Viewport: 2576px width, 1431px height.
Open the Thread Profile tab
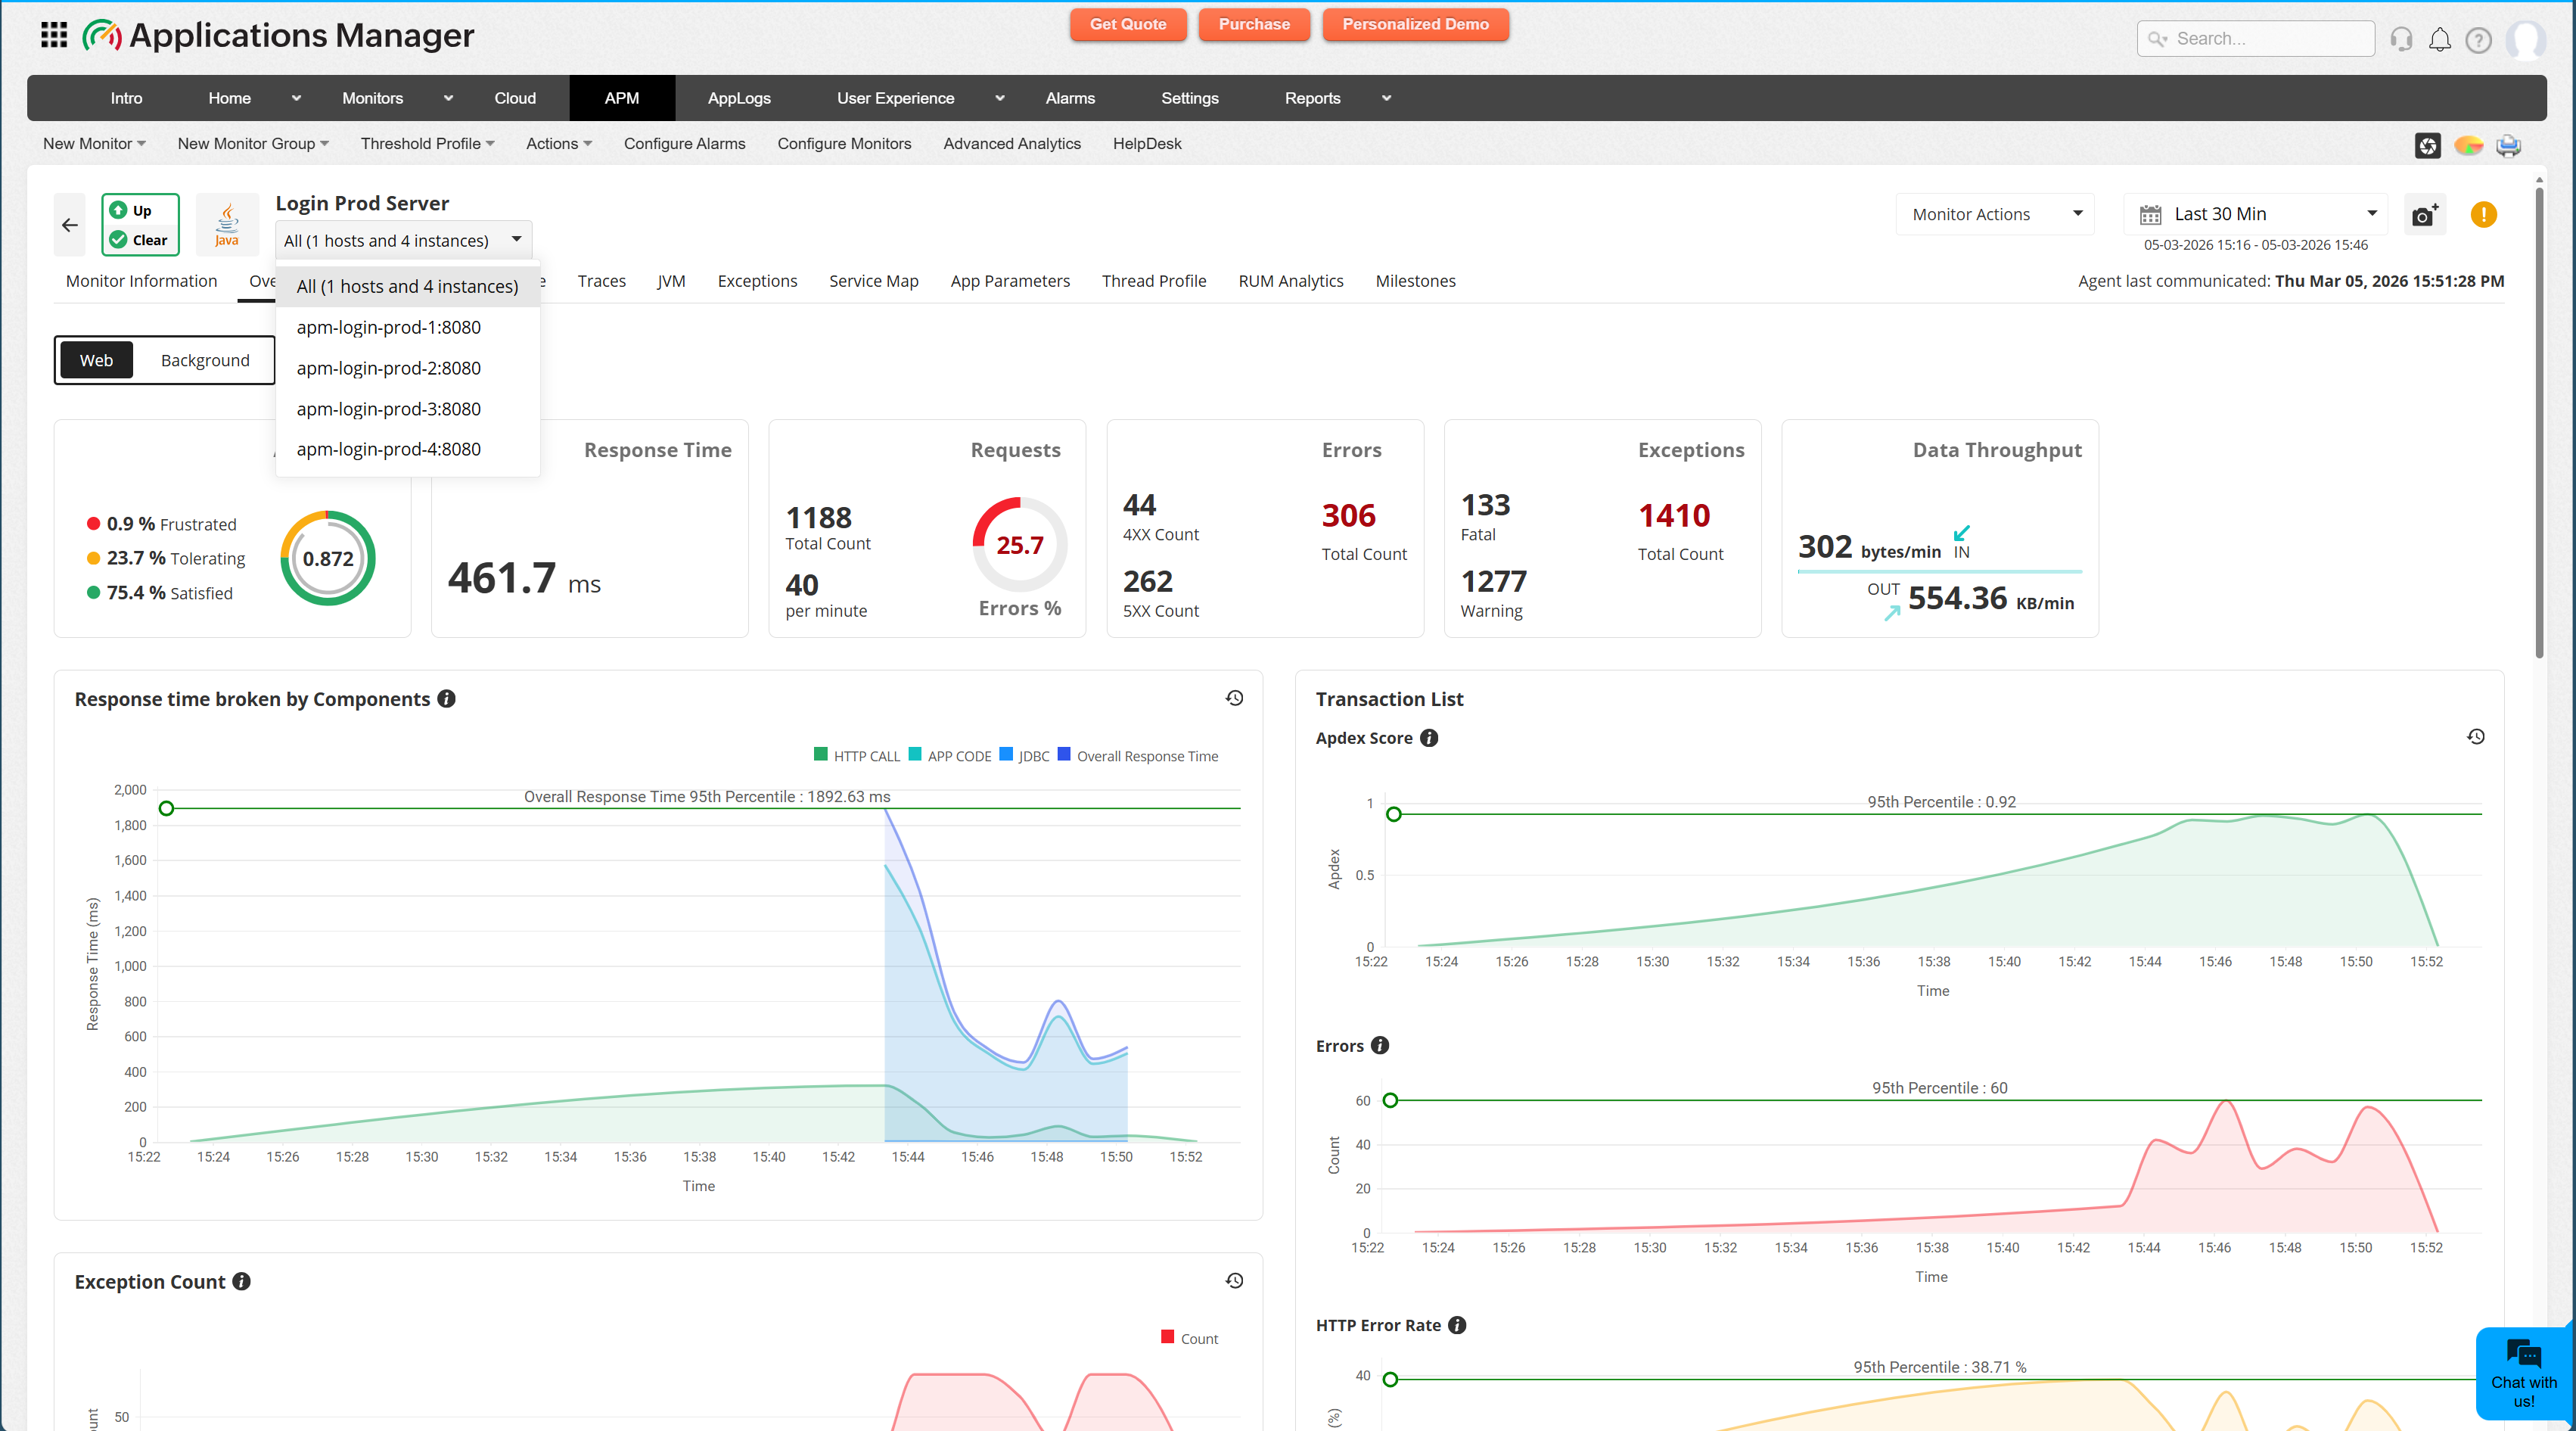click(1154, 281)
